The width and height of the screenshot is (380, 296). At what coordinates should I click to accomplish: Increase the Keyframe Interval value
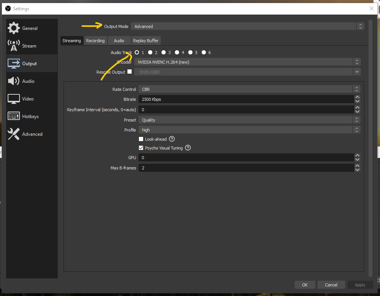click(x=357, y=108)
